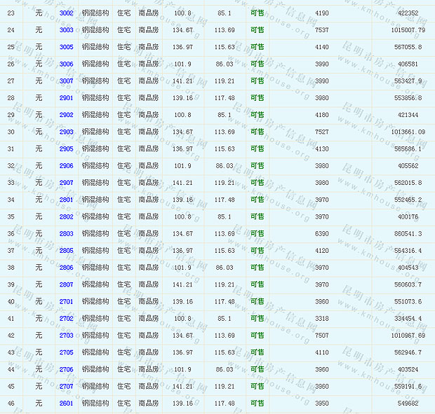
Task: Select room 3007 link
Action: [66, 81]
